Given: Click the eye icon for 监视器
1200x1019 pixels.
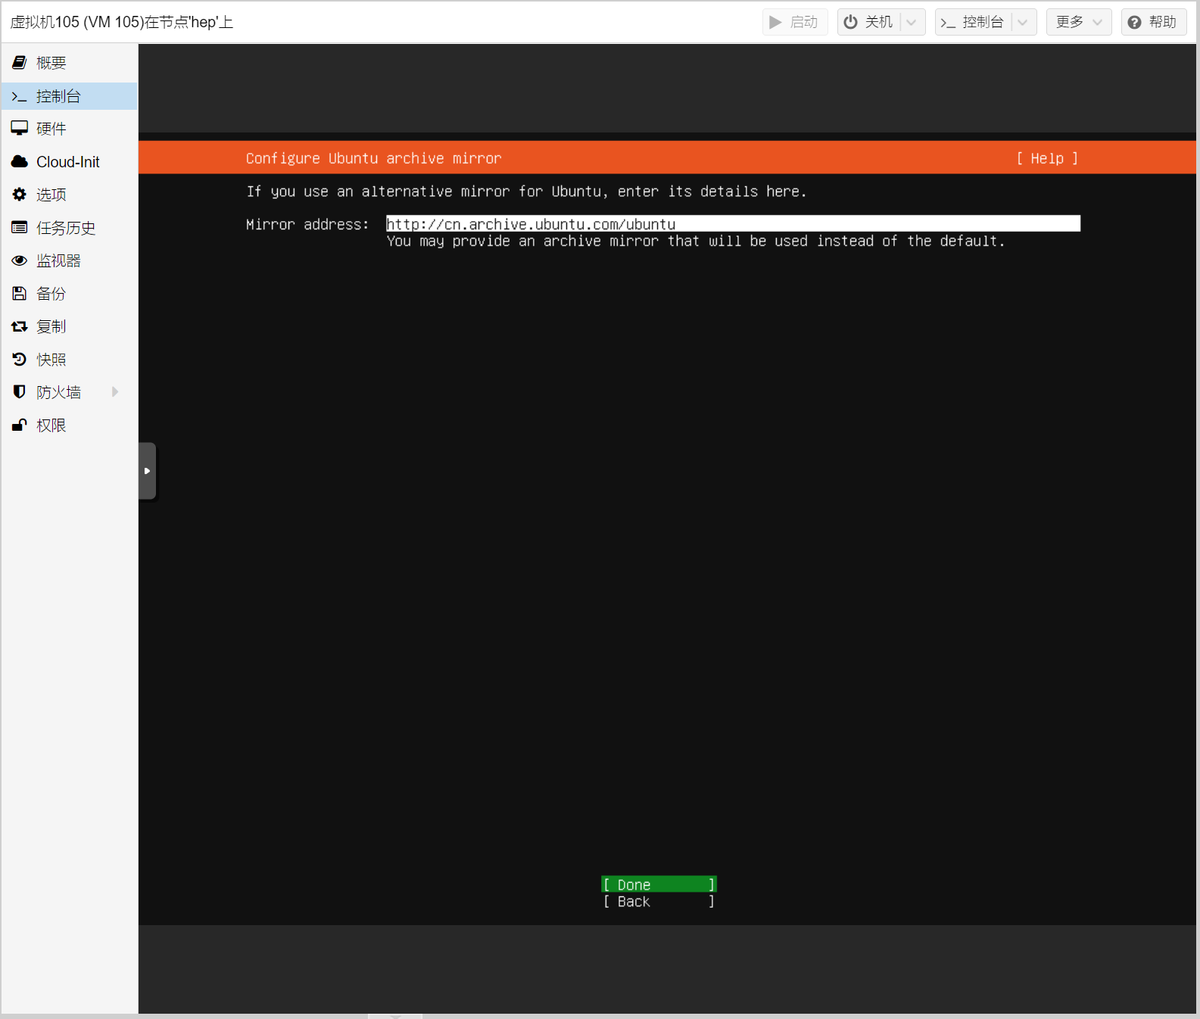Looking at the screenshot, I should (x=20, y=260).
